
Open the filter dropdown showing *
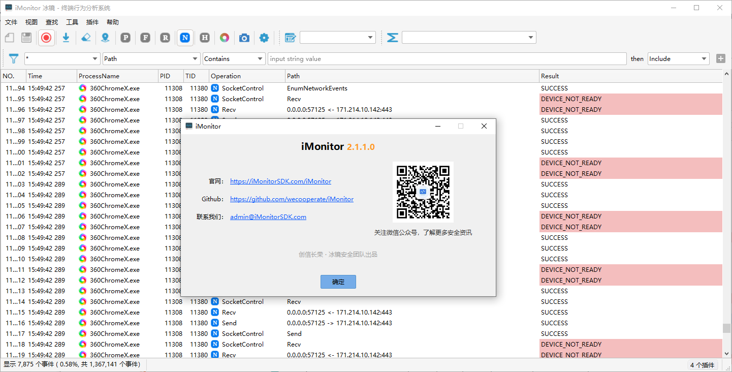pyautogui.click(x=62, y=59)
